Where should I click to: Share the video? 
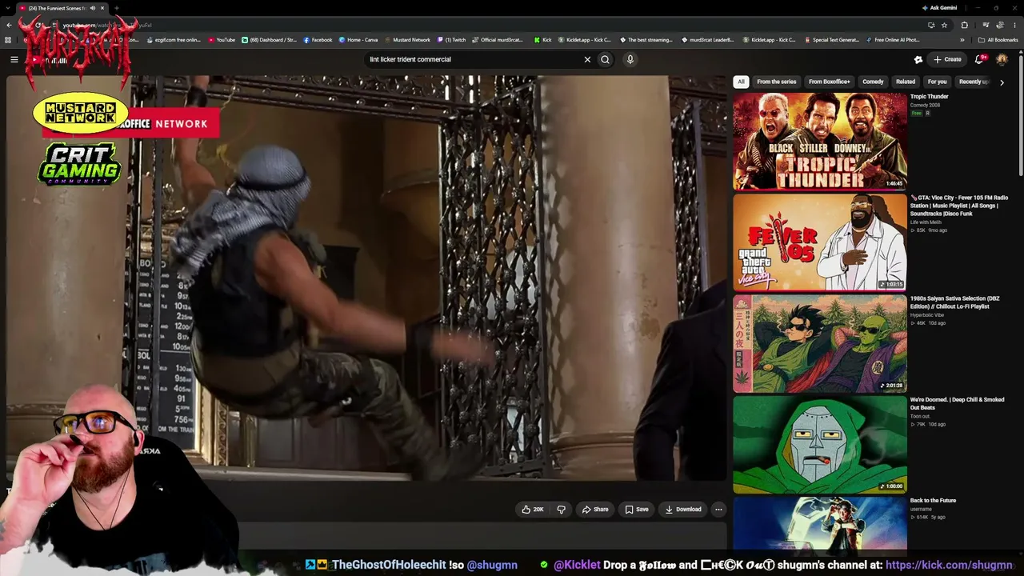click(x=595, y=510)
